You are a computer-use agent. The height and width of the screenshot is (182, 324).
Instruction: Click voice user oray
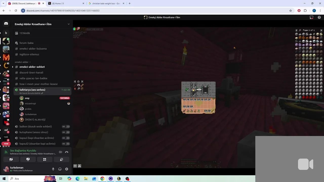pyautogui.click(x=27, y=98)
